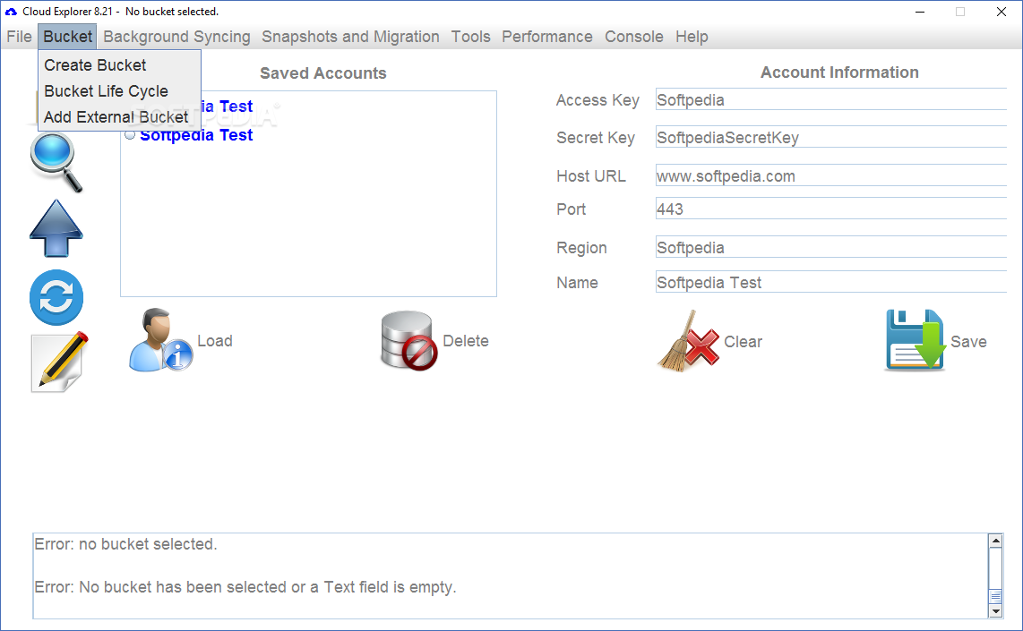
Task: Click the log panel scrollbar thumb
Action: 995,596
